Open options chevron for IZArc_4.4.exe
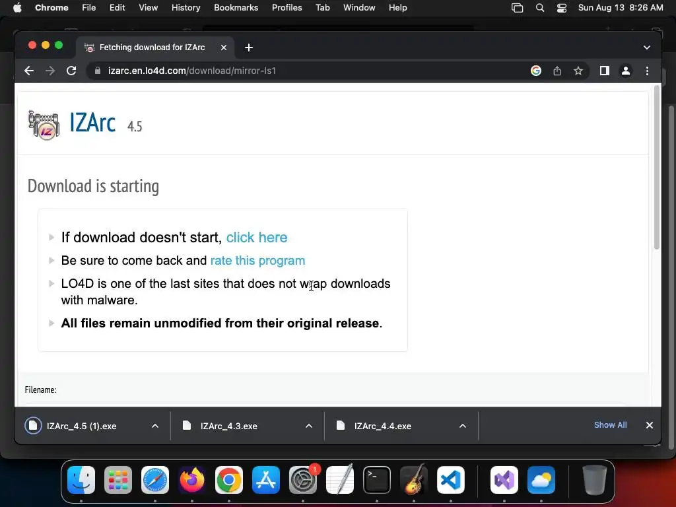The image size is (676, 507). 463,426
